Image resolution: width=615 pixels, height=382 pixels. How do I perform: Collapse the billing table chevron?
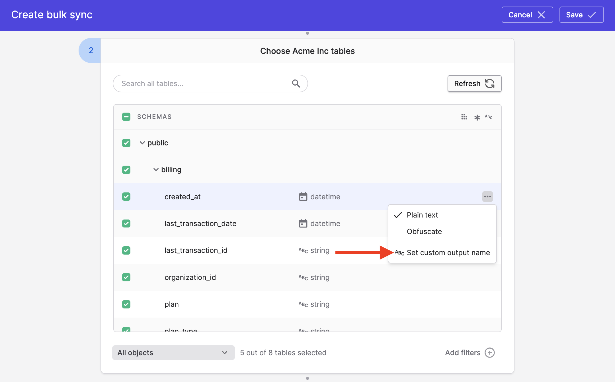(x=156, y=170)
